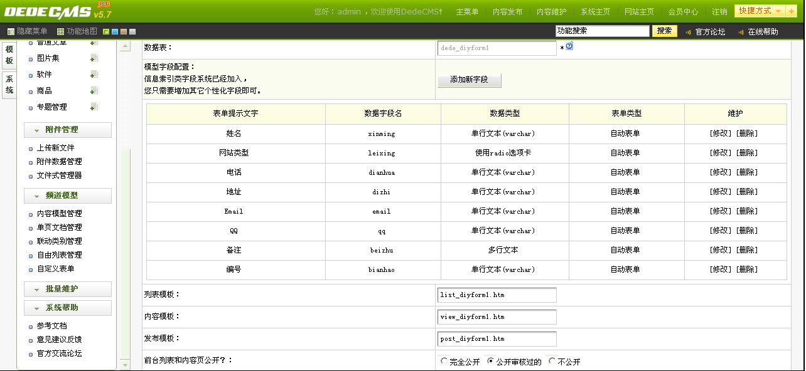The height and width of the screenshot is (371, 806).
Task: Click the help question icon beside 数据表 field
Action: (x=569, y=46)
